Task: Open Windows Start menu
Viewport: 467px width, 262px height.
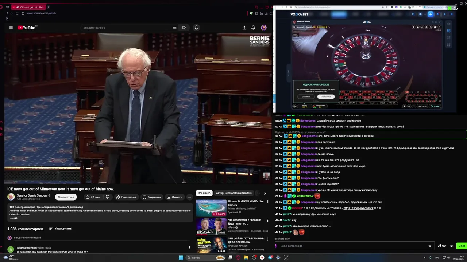Action: (x=181, y=258)
